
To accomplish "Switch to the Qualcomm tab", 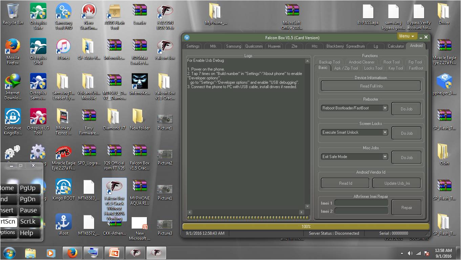I will point(254,46).
